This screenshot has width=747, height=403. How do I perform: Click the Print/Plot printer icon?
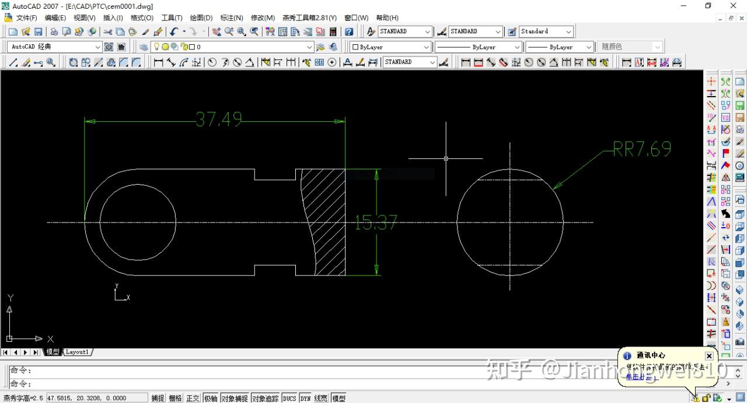(54, 31)
